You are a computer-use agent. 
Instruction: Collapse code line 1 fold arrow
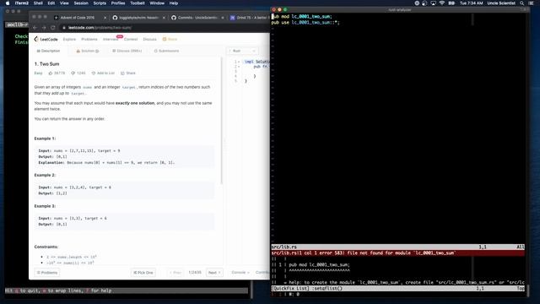coord(239,62)
